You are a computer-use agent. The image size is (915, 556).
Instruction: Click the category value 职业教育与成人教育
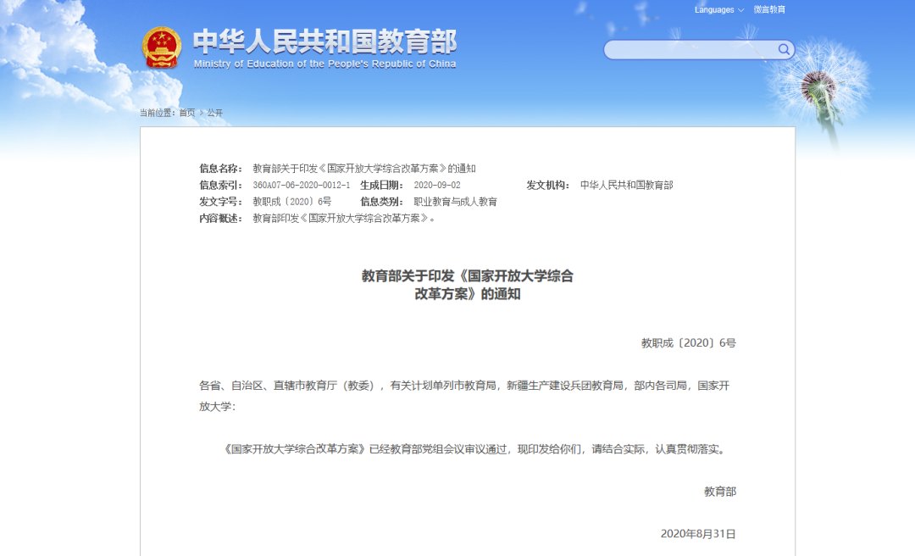pyautogui.click(x=455, y=202)
